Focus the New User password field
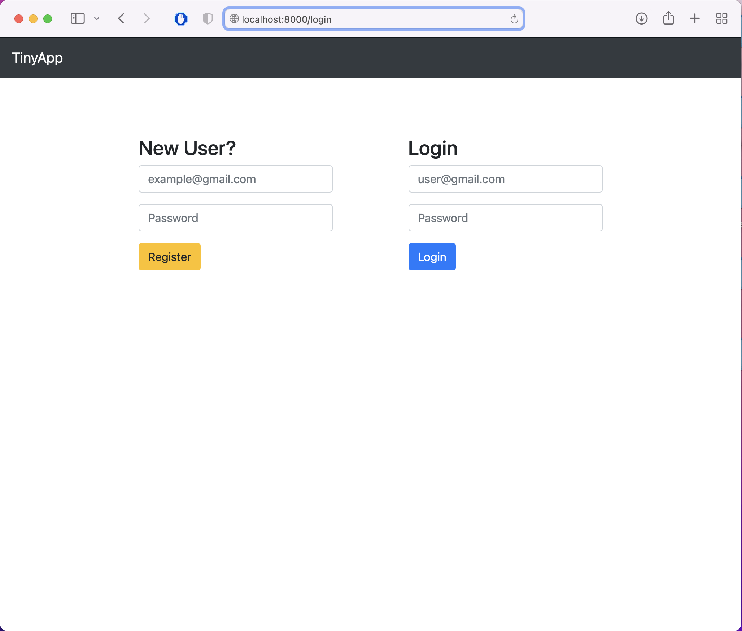Image resolution: width=742 pixels, height=631 pixels. 235,218
